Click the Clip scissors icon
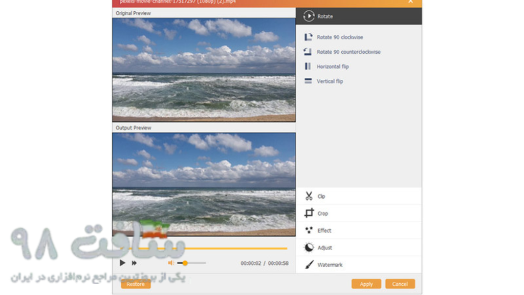The width and height of the screenshot is (524, 295). tap(309, 196)
